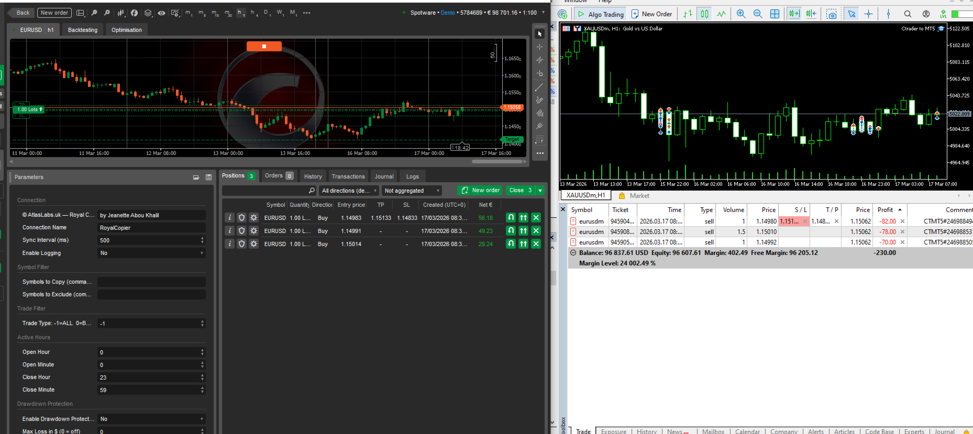Close the MT5 Toolbox panel

tap(563, 209)
